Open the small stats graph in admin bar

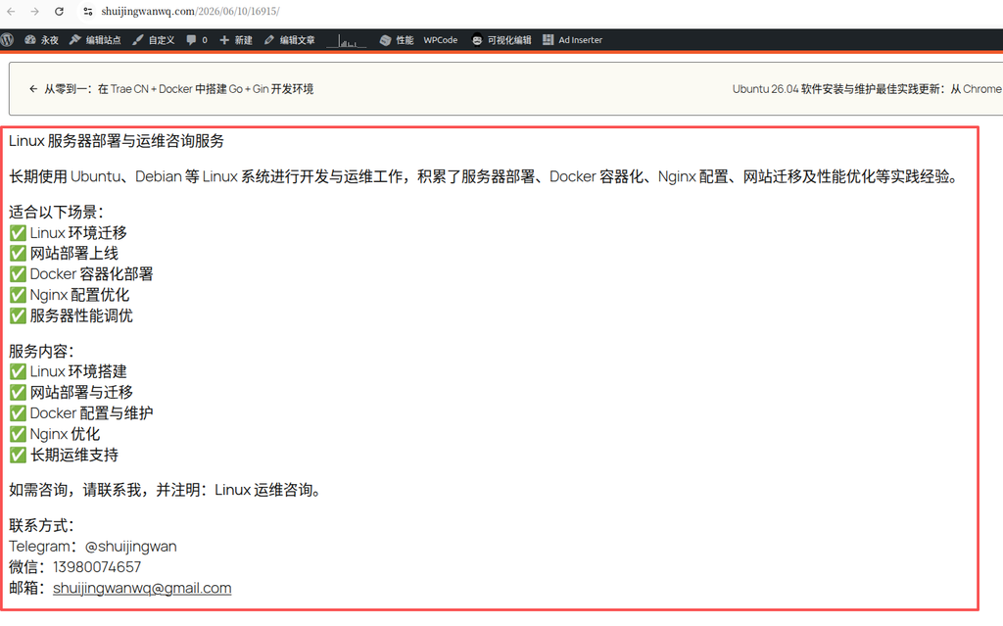pyautogui.click(x=347, y=40)
